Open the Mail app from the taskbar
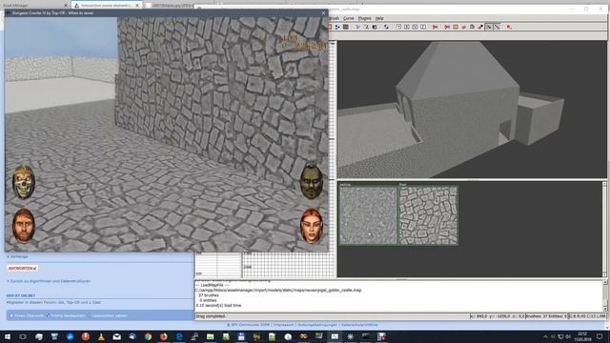The width and height of the screenshot is (610, 343). pyautogui.click(x=116, y=336)
